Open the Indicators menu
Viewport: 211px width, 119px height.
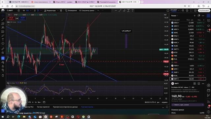50,11
